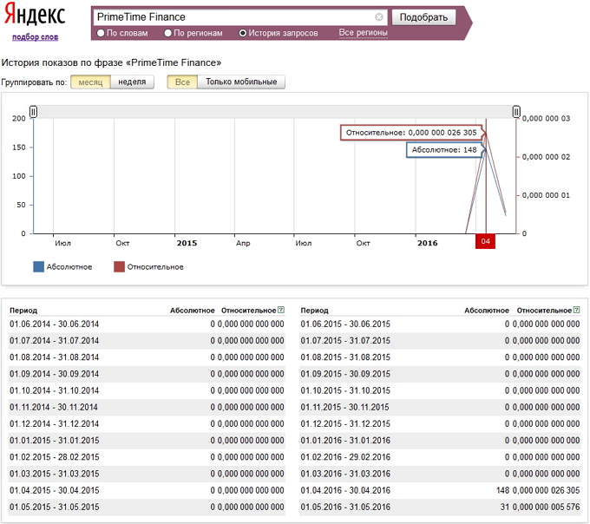This screenshot has width=590, height=524.
Task: Click period '01.09.2014 - 30.09.2014'
Action: 54,374
